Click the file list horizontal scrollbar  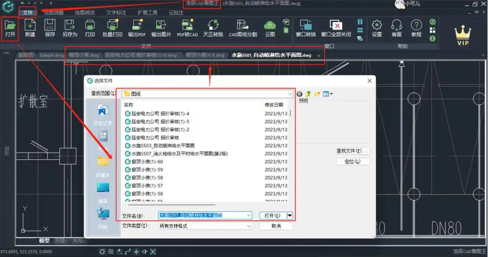pos(171,205)
